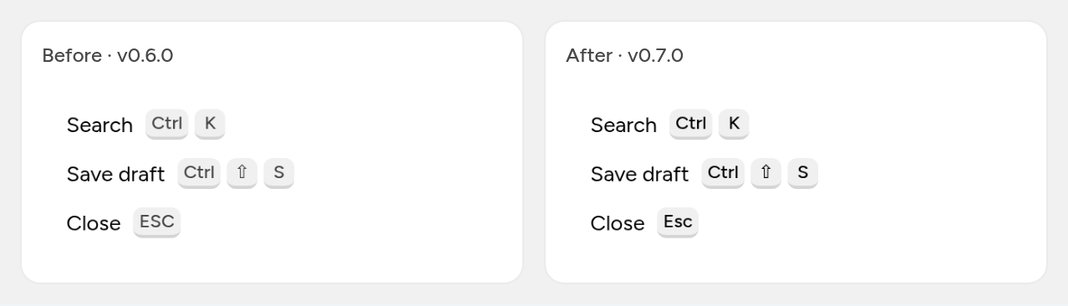Screen dimensions: 1068x306
Task: Click the Ctrl key beside Save draft in After panel
Action: point(723,173)
